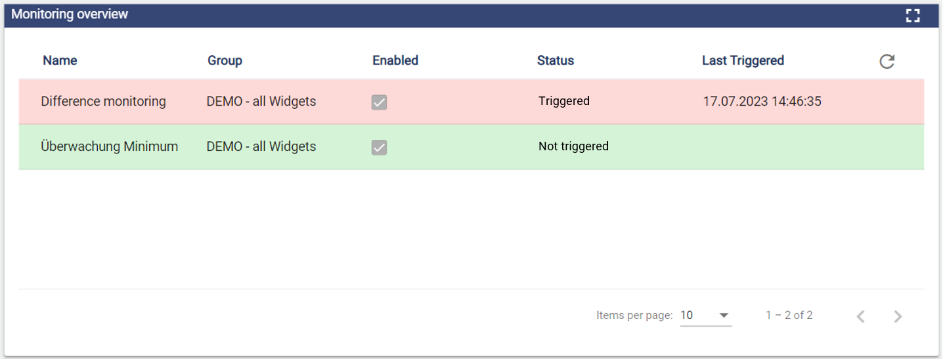The height and width of the screenshot is (359, 943).
Task: Go to the next page arrow
Action: [898, 316]
